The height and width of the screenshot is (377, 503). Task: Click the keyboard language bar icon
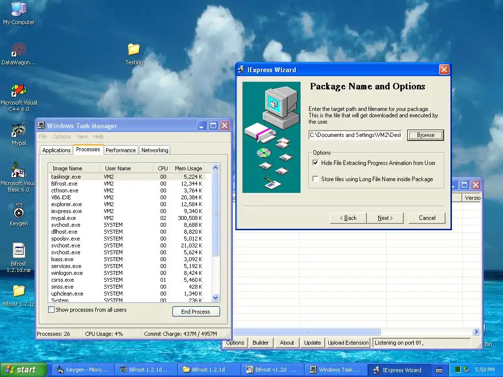439,370
